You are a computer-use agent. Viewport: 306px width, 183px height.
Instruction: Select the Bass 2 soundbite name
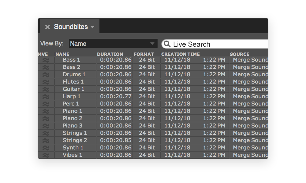71,67
